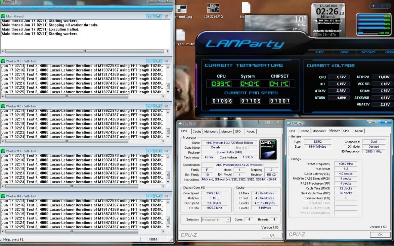The height and width of the screenshot is (246, 394).
Task: Open Memory tab in left CPU-Z window
Action: coord(226,131)
